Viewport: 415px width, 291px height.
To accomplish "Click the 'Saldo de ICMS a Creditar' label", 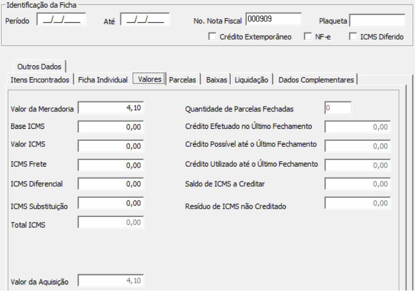I will tap(225, 184).
